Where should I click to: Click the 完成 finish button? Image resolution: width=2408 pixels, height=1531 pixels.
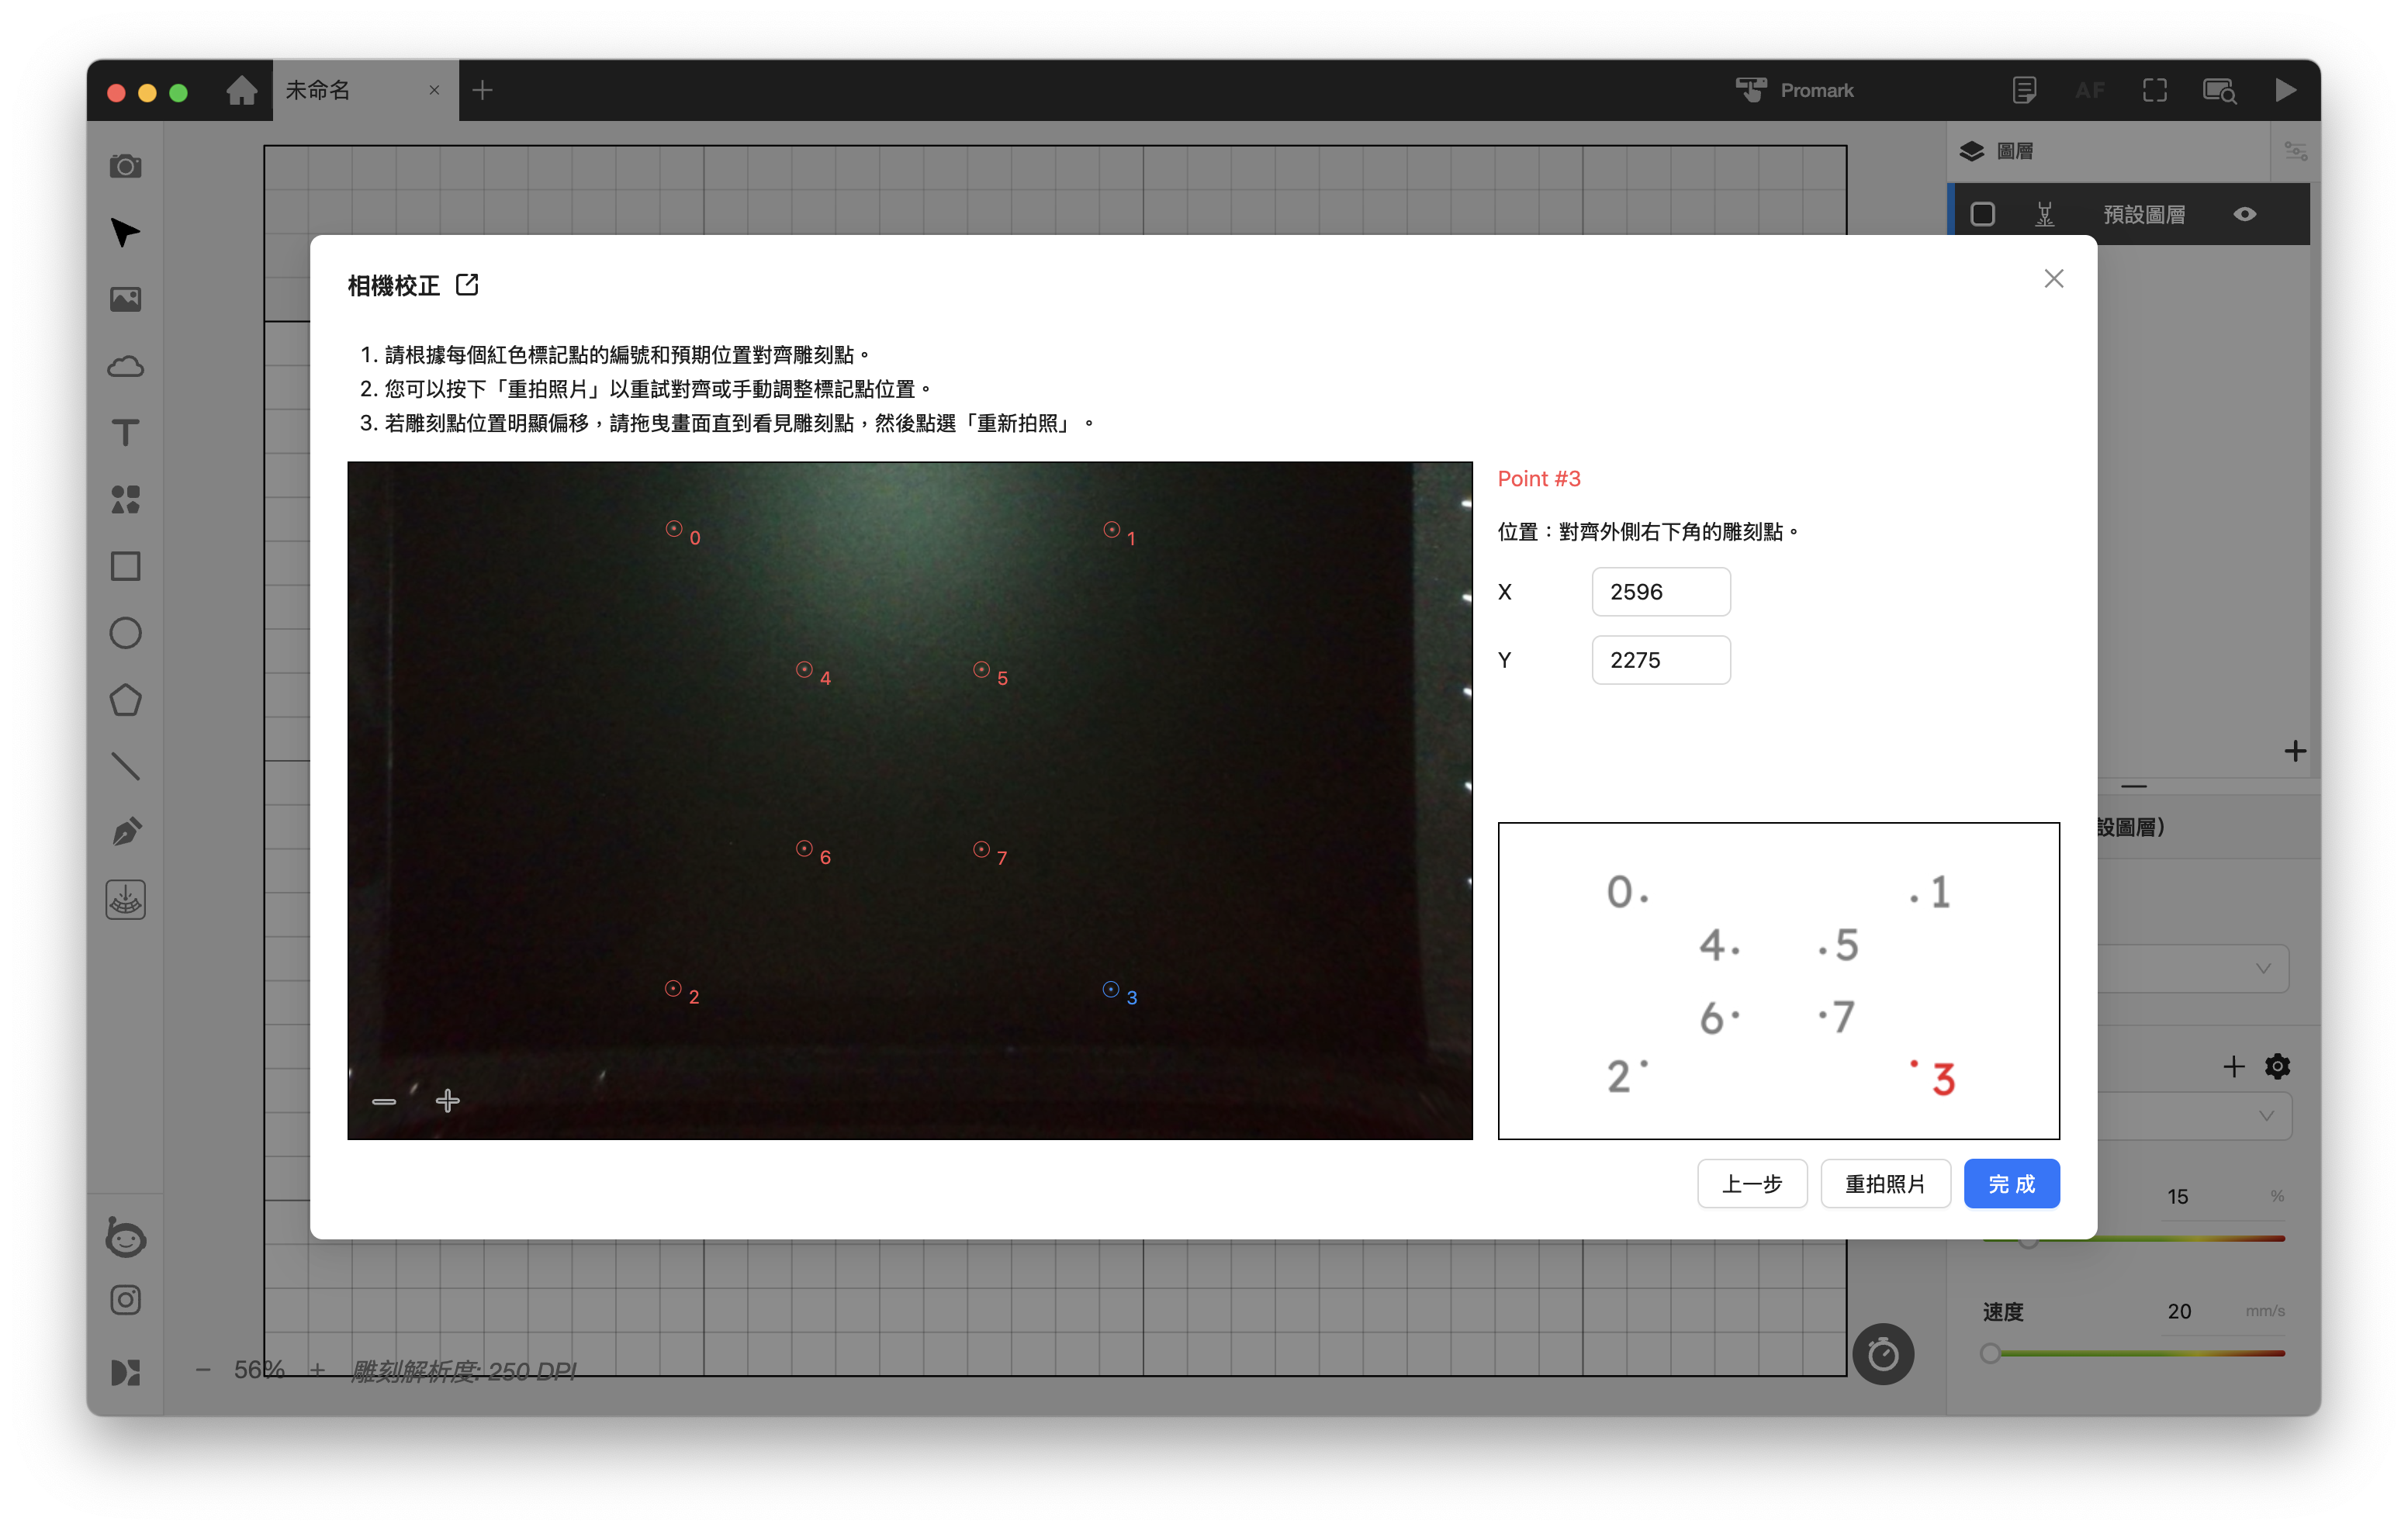2011,1184
